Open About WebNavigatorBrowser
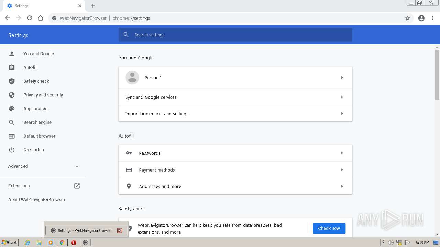 pyautogui.click(x=37, y=199)
